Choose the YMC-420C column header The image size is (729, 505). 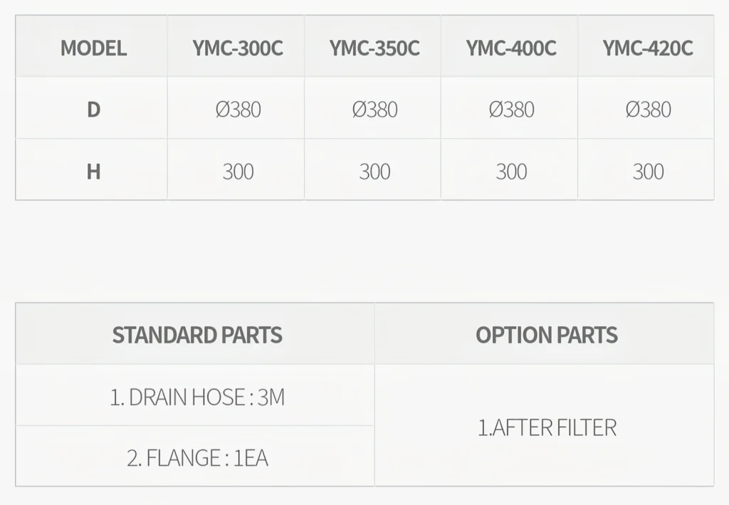click(647, 48)
